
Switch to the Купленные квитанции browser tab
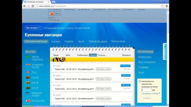tap(36, 2)
